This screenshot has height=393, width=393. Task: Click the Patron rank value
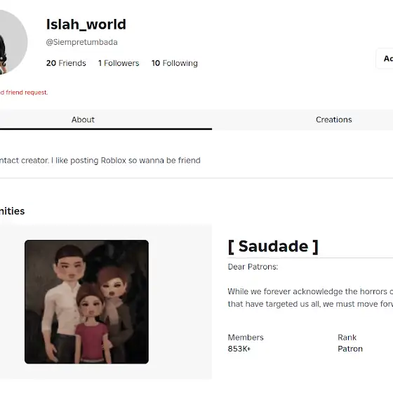350,349
